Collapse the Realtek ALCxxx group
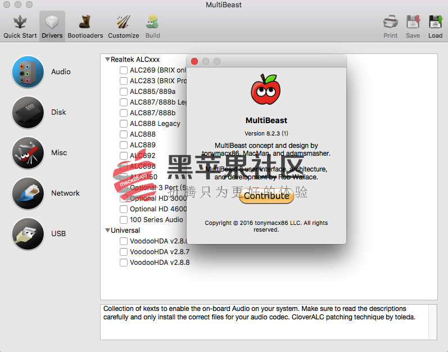The image size is (448, 352). click(107, 60)
